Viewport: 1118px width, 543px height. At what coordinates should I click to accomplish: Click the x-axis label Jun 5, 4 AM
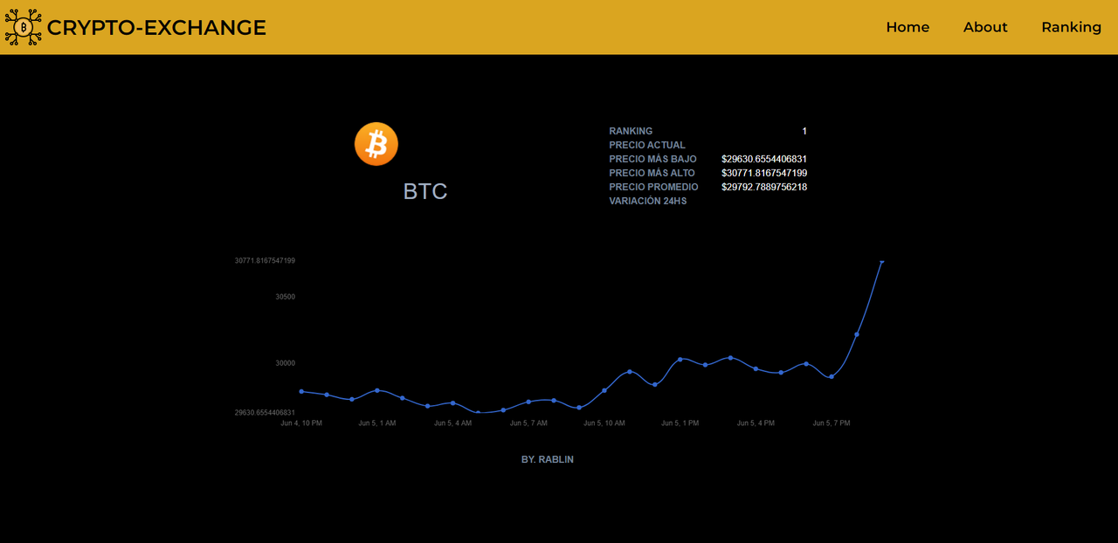click(452, 423)
